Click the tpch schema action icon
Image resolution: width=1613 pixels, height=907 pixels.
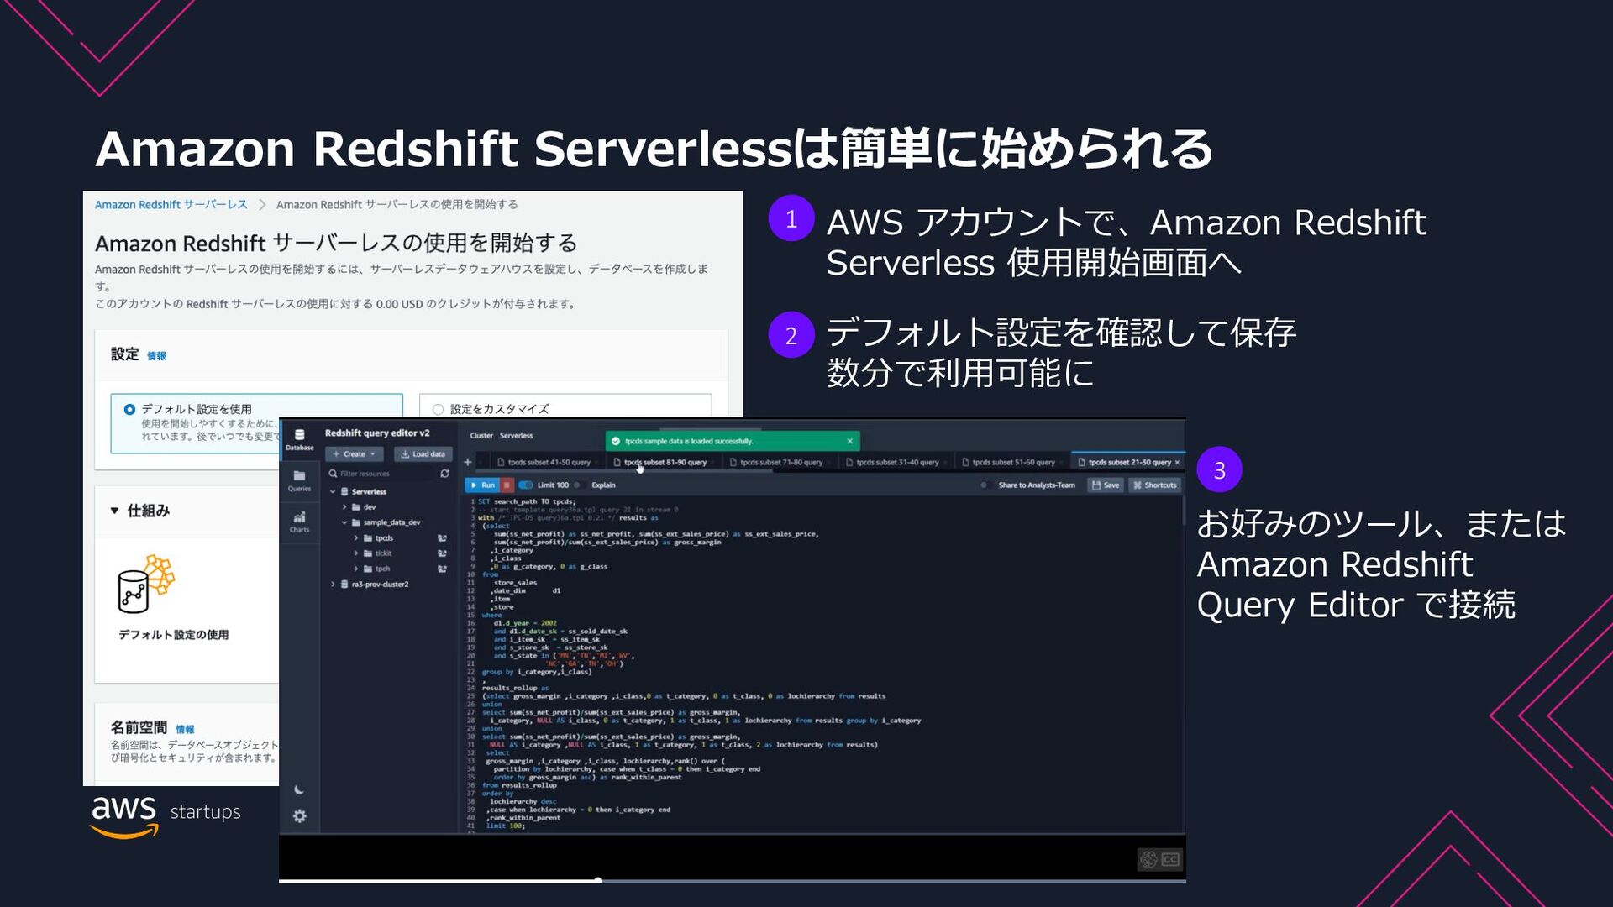point(442,569)
